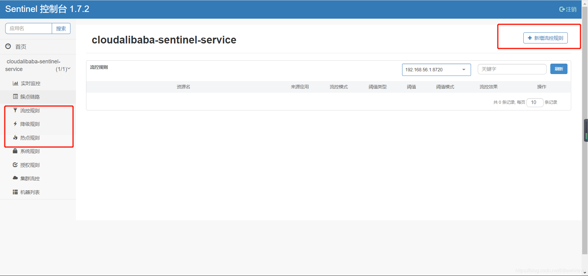The width and height of the screenshot is (588, 276).
Task: Click the 共 0 条记录 text
Action: coord(504,102)
